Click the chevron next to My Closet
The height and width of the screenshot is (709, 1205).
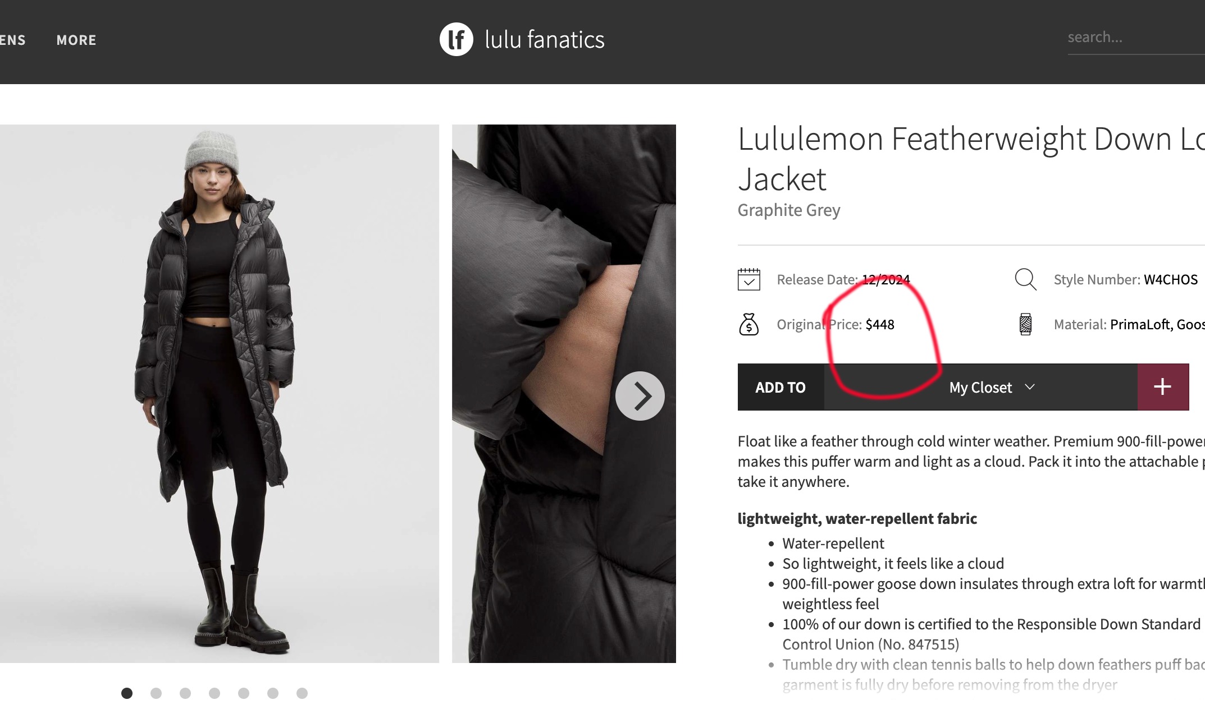pyautogui.click(x=1030, y=387)
